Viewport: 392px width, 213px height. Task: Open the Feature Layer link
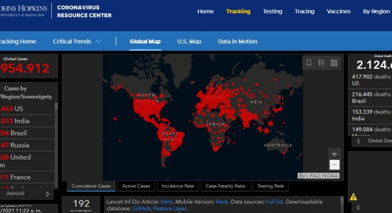tap(170, 209)
